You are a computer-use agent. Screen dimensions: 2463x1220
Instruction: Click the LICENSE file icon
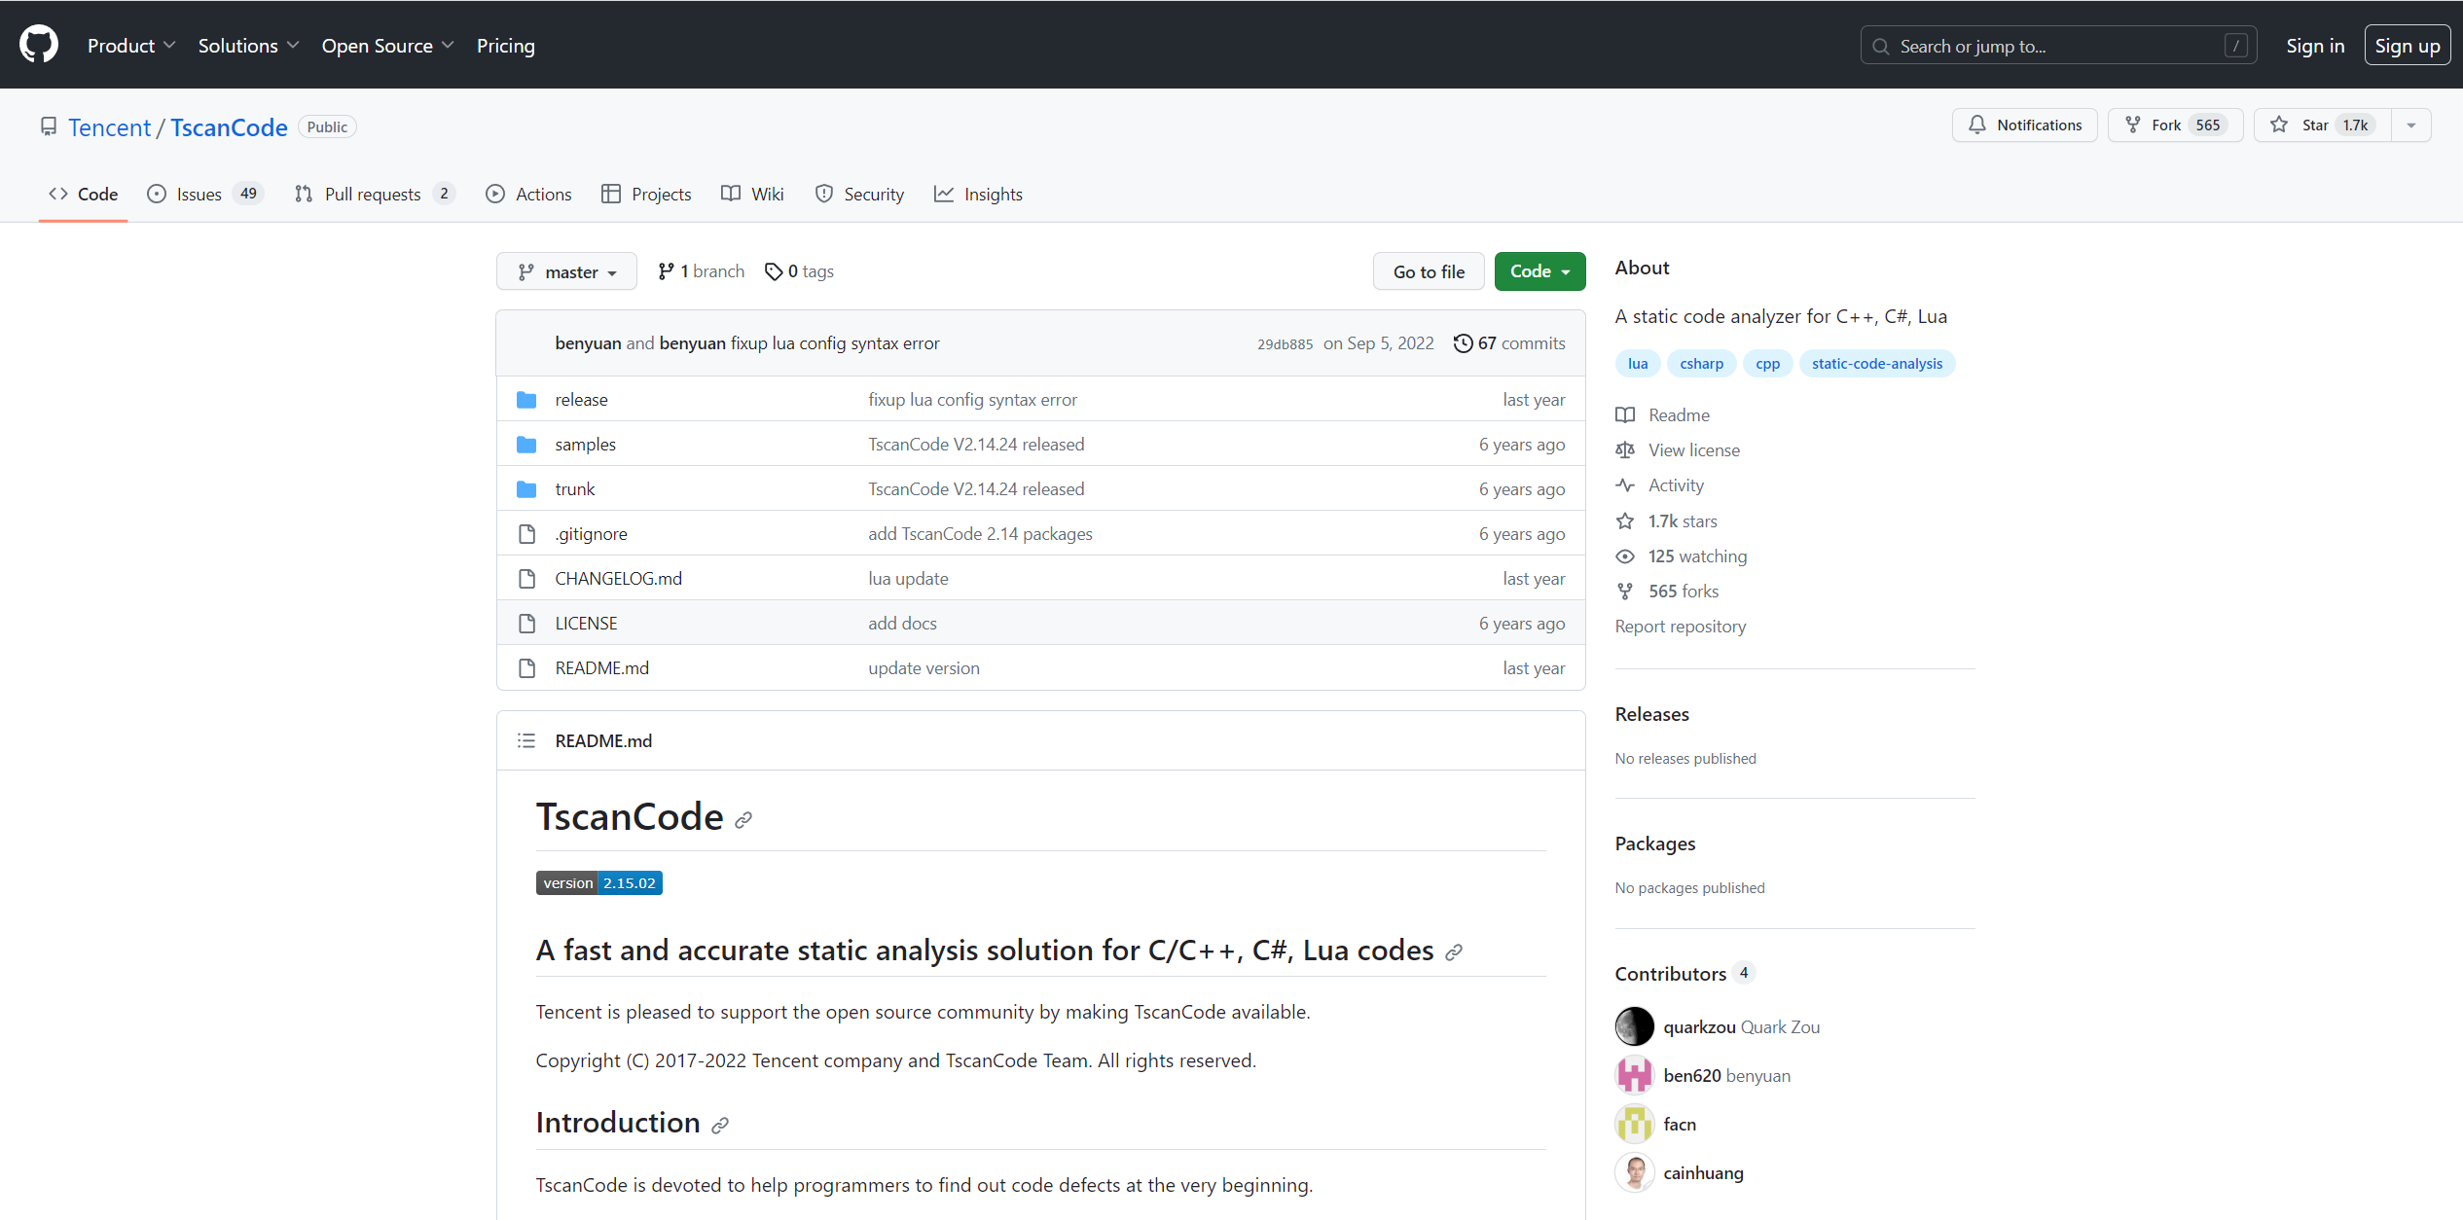(x=526, y=624)
